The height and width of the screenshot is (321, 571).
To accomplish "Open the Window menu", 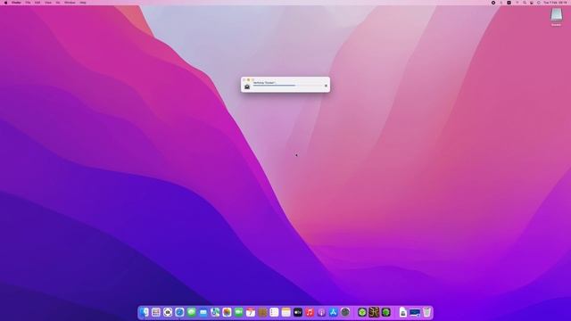I will tap(70, 3).
